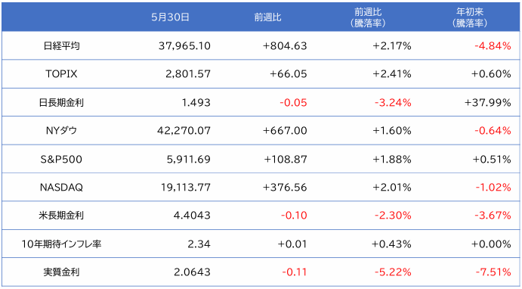Click the +37.99% year-to-date cell

(x=488, y=102)
